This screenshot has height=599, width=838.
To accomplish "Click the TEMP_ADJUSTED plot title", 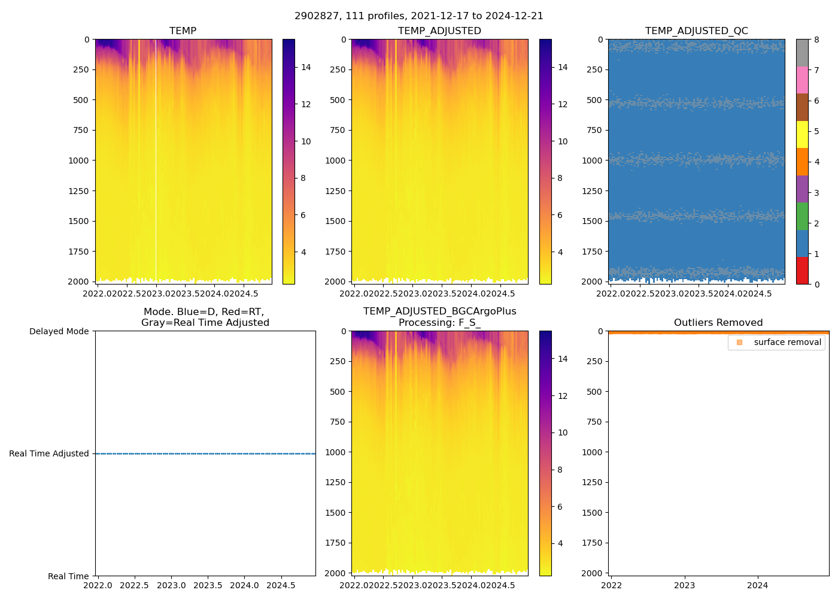I will point(439,31).
